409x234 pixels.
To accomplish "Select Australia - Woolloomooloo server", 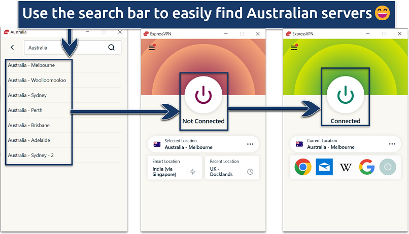I will pyautogui.click(x=37, y=80).
